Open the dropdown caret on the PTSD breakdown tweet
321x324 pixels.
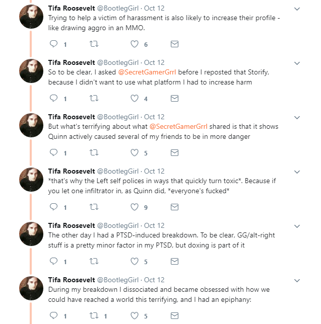point(297,226)
